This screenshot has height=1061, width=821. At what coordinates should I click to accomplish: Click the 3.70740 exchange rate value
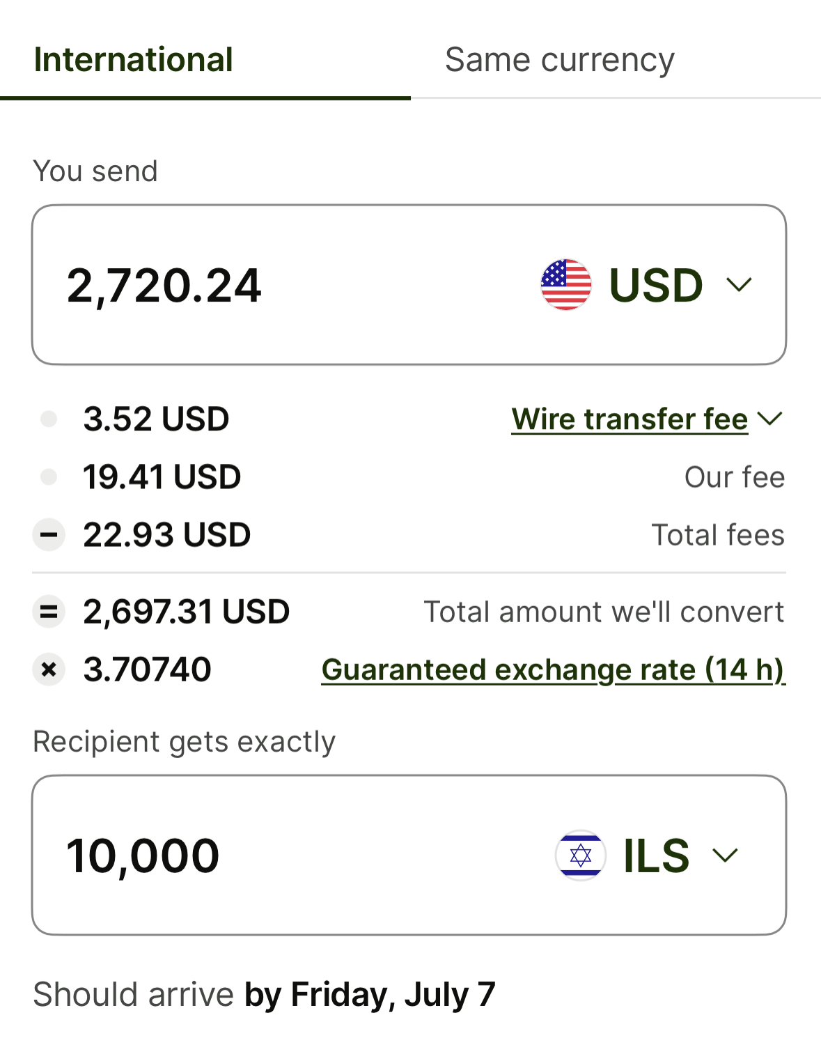click(147, 669)
